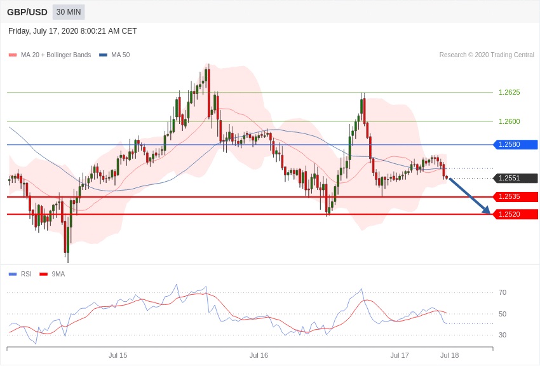Click the chart timestamp Friday, July 17, 2020
The height and width of the screenshot is (366, 540).
point(72,31)
